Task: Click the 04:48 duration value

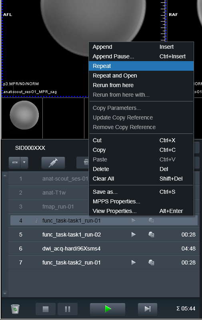Action: (x=188, y=248)
